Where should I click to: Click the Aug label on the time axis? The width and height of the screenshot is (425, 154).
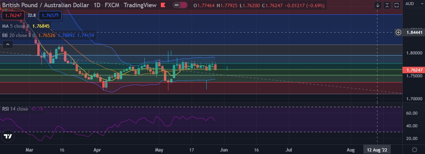tap(351, 150)
